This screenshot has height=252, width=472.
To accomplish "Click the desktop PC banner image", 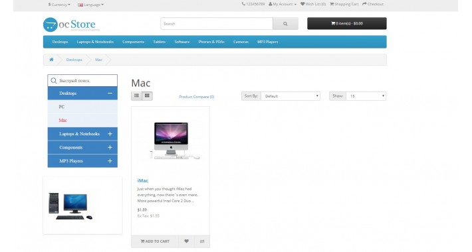I will pos(70,206).
